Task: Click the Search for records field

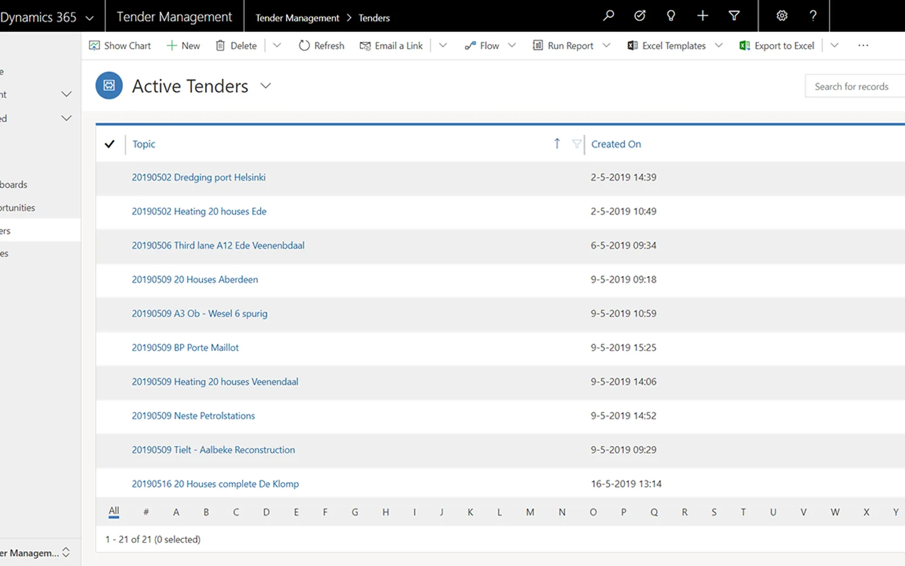Action: 855,86
